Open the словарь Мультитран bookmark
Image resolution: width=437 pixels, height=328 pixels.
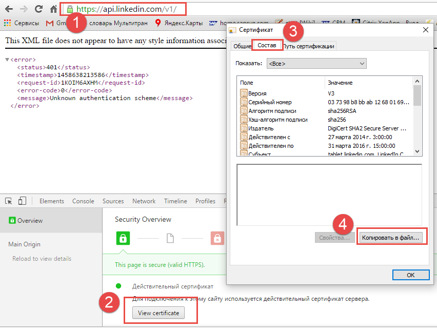coord(118,23)
